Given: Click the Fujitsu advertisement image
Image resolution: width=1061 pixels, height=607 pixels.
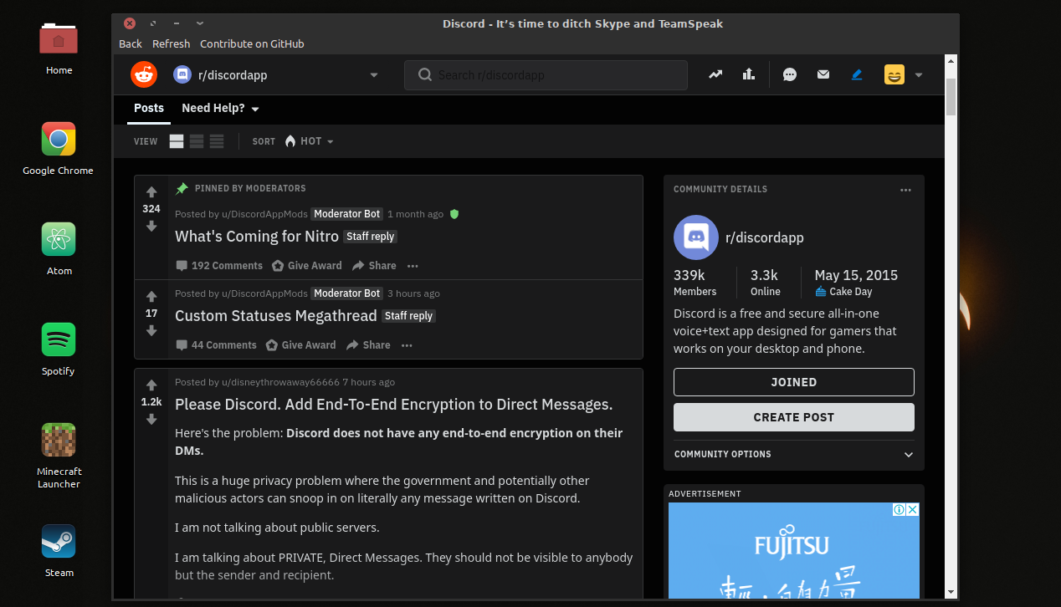Looking at the screenshot, I should [794, 550].
